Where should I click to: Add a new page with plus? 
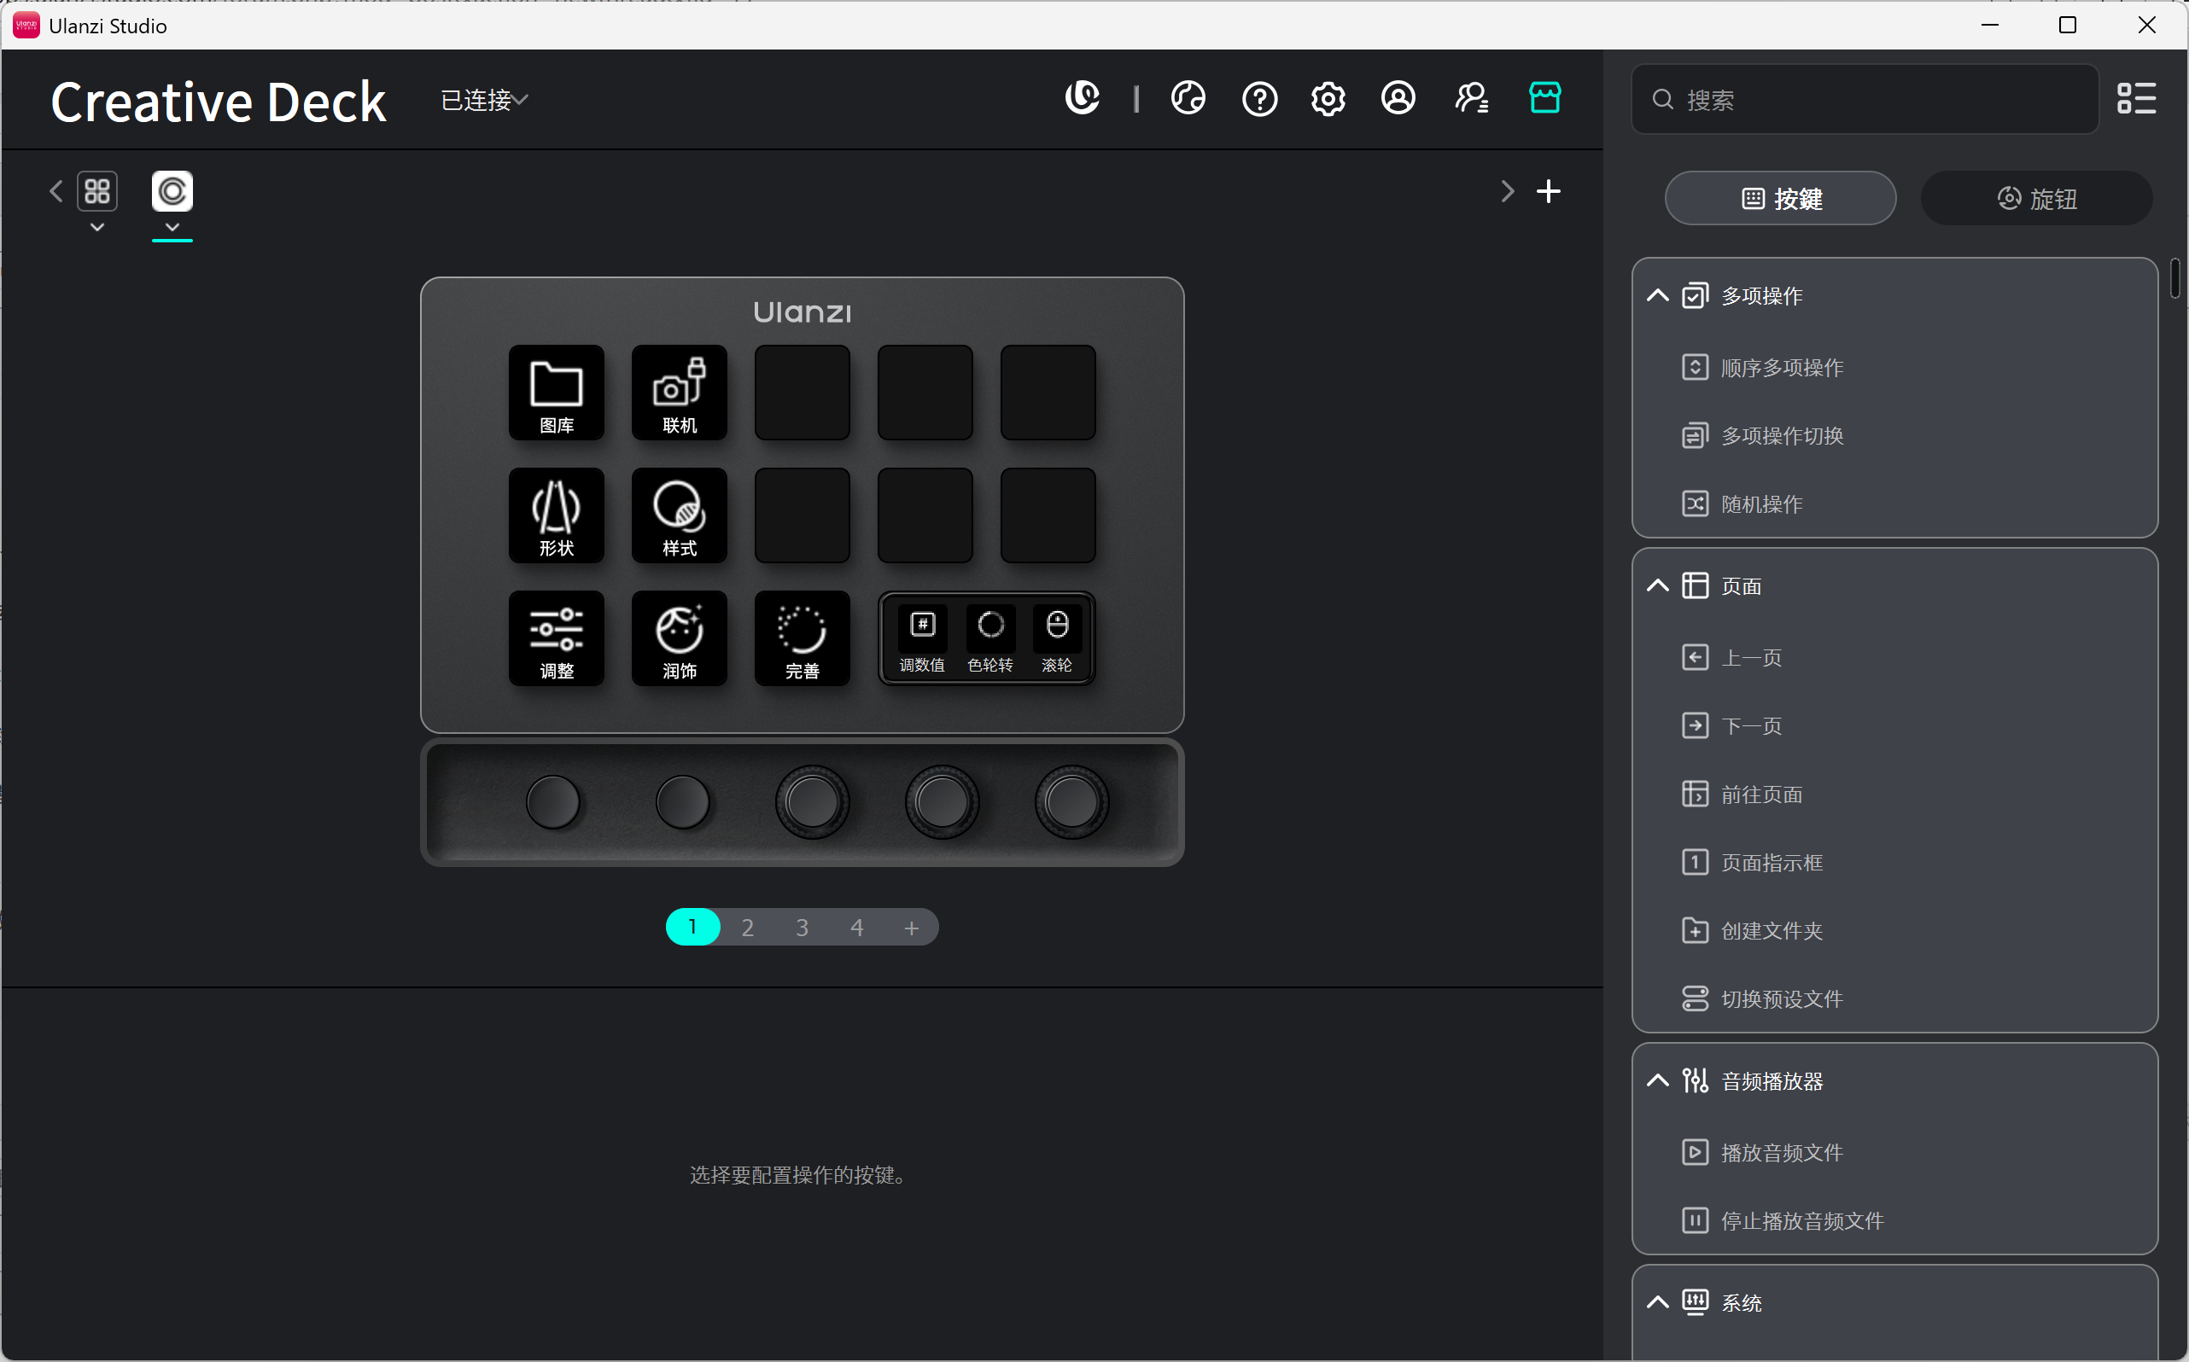pyautogui.click(x=911, y=927)
